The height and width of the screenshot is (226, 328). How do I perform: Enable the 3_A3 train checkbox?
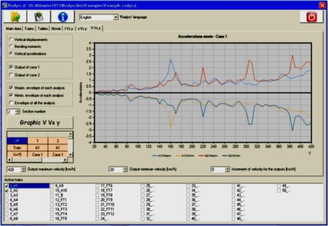pyautogui.click(x=7, y=195)
